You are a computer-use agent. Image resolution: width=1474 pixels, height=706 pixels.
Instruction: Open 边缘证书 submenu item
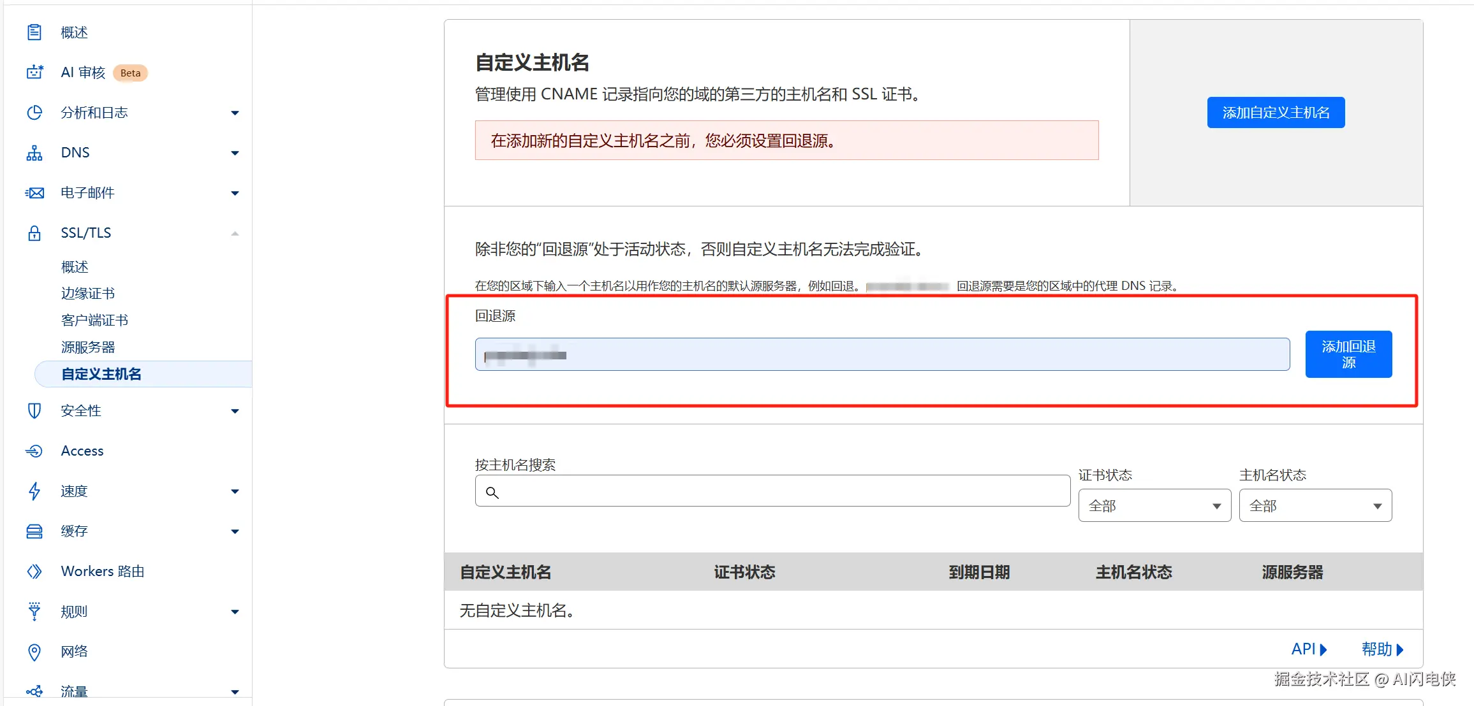click(x=88, y=293)
